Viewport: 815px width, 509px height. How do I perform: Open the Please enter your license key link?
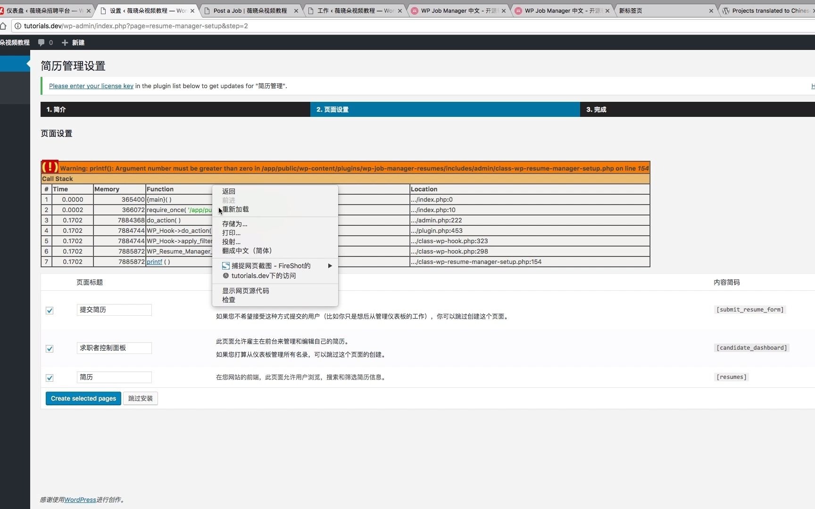tap(91, 86)
